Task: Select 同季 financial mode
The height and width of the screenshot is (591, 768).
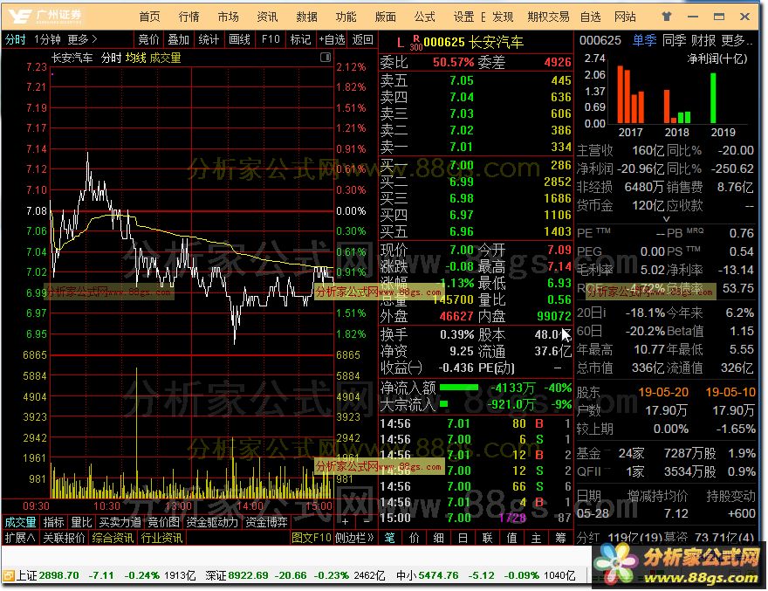Action: click(x=674, y=40)
